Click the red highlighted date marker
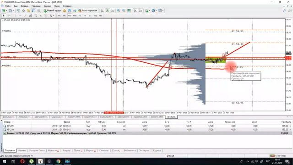The width and height of the screenshot is (293, 165). coord(114,113)
